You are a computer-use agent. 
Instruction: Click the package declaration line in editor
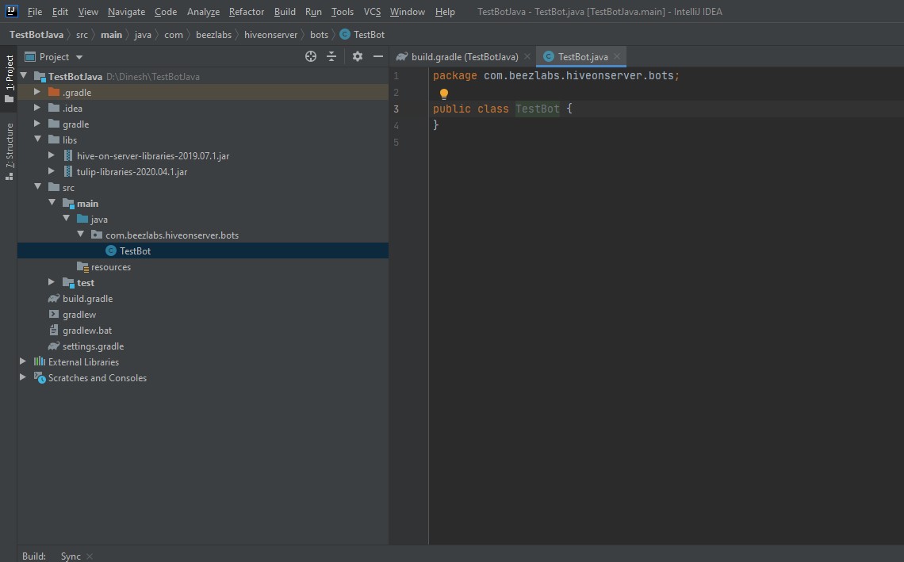coord(556,75)
